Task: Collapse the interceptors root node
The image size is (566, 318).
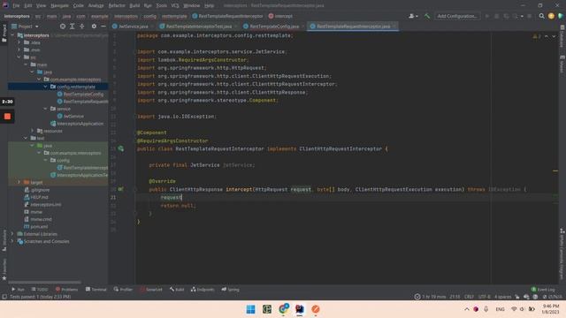Action: 12,35
